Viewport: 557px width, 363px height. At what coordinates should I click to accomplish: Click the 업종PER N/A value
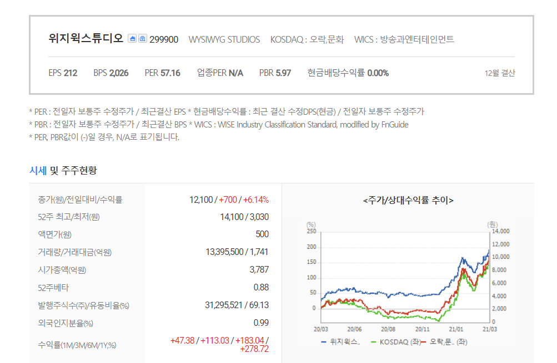pos(220,73)
